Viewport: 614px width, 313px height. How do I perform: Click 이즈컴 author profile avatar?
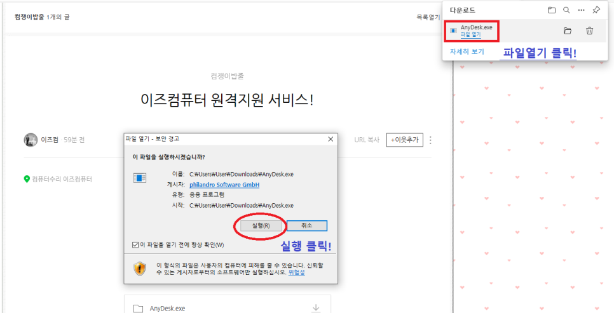[x=31, y=140]
